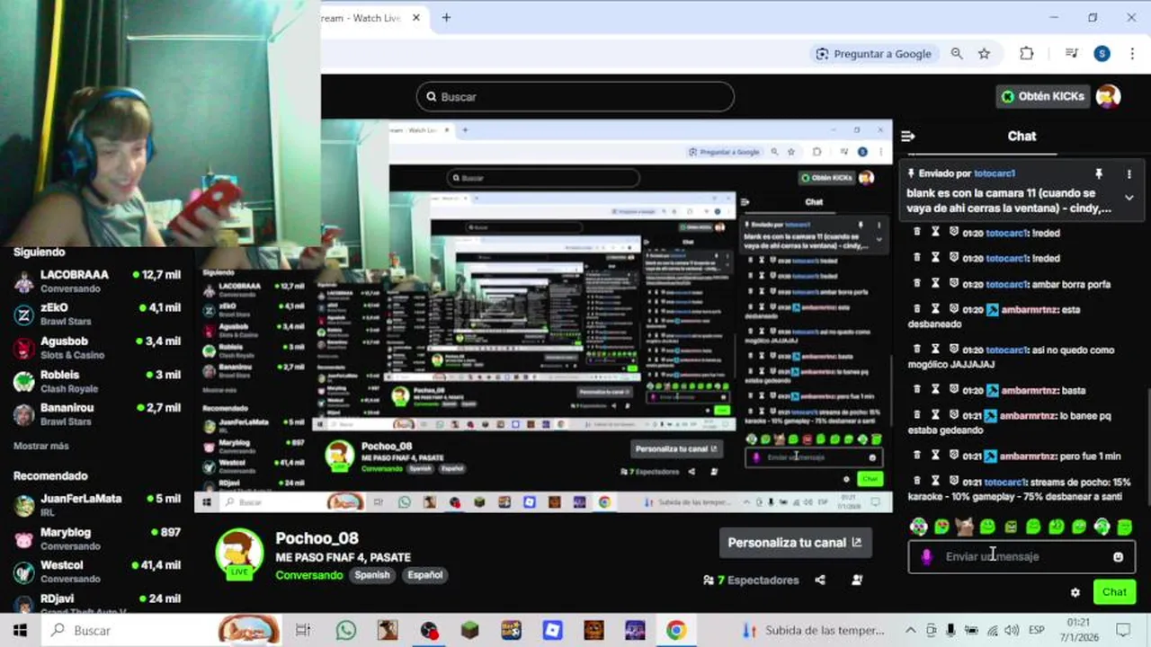Collapse the chat panel with the arrow icon

click(x=908, y=137)
